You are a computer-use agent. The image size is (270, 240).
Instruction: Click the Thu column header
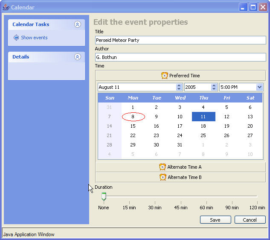204,98
